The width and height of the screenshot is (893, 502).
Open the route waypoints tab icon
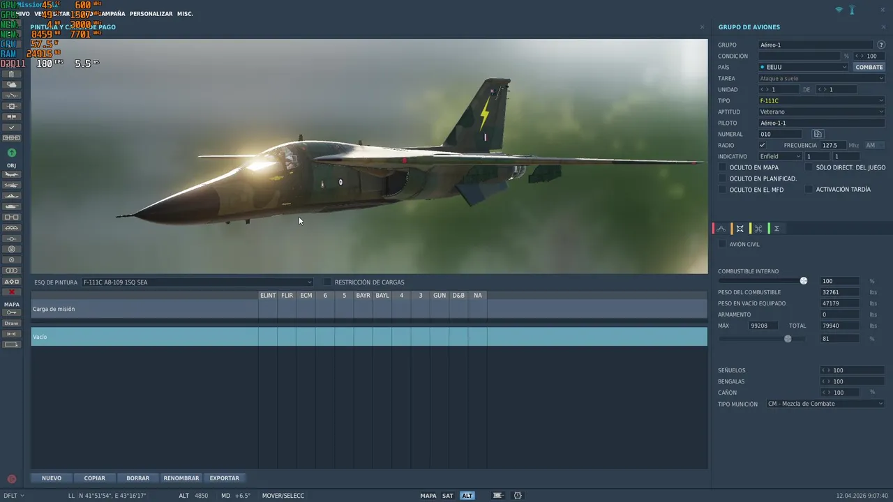point(721,229)
